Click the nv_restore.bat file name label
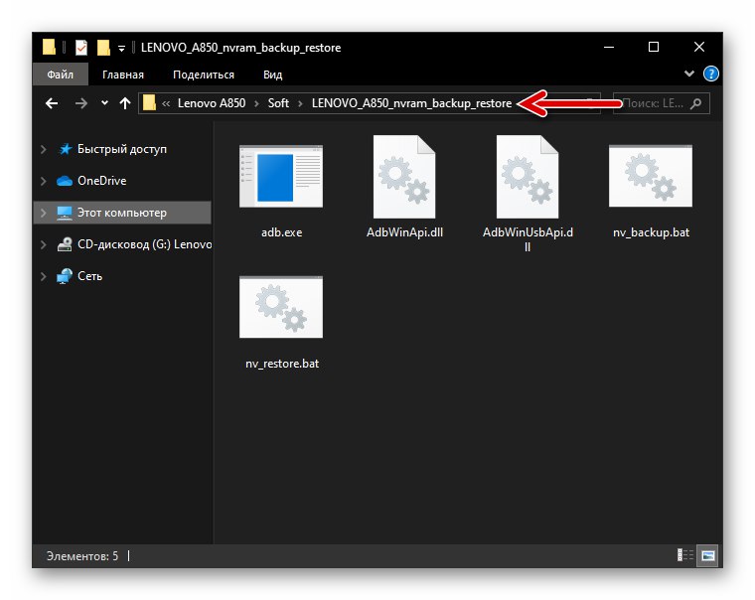The image size is (755, 600). [282, 364]
